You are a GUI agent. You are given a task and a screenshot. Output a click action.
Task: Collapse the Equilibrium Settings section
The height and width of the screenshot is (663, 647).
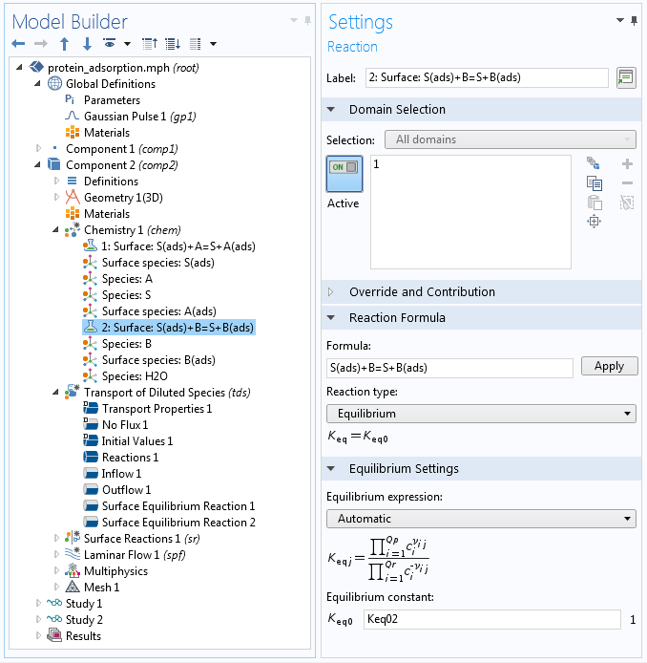331,468
